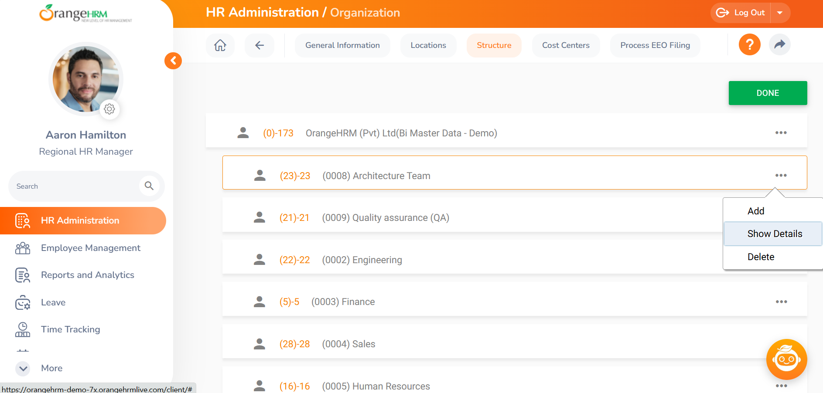Click person icon in Architecture Team row
Image resolution: width=823 pixels, height=393 pixels.
[260, 176]
